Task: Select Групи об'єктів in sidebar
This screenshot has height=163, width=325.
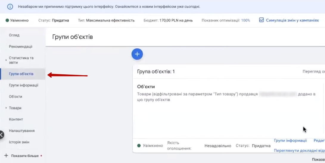Action: [21, 74]
